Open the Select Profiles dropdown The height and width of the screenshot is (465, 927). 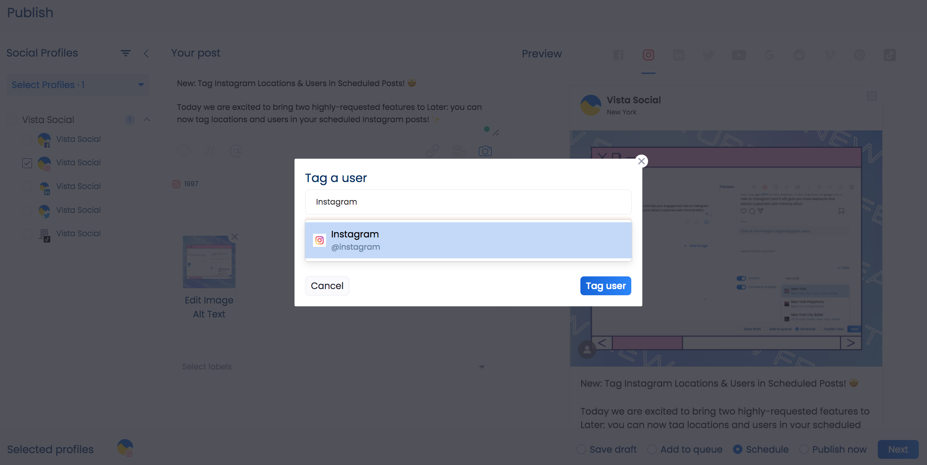78,85
